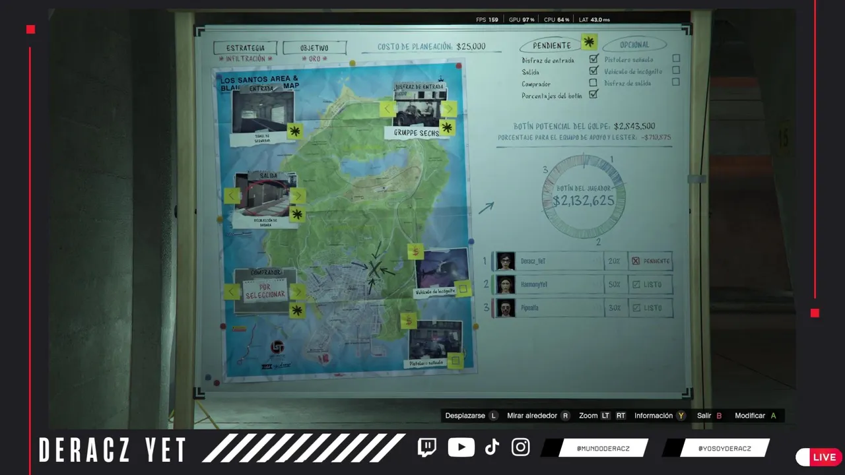Select the Opcional list header
This screenshot has height=475, width=845.
pyautogui.click(x=634, y=45)
